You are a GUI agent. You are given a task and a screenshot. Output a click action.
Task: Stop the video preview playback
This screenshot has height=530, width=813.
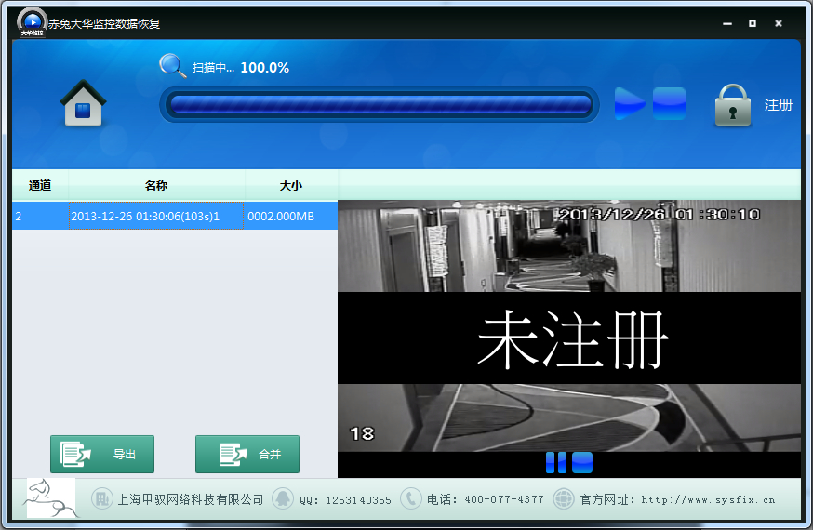tap(582, 462)
